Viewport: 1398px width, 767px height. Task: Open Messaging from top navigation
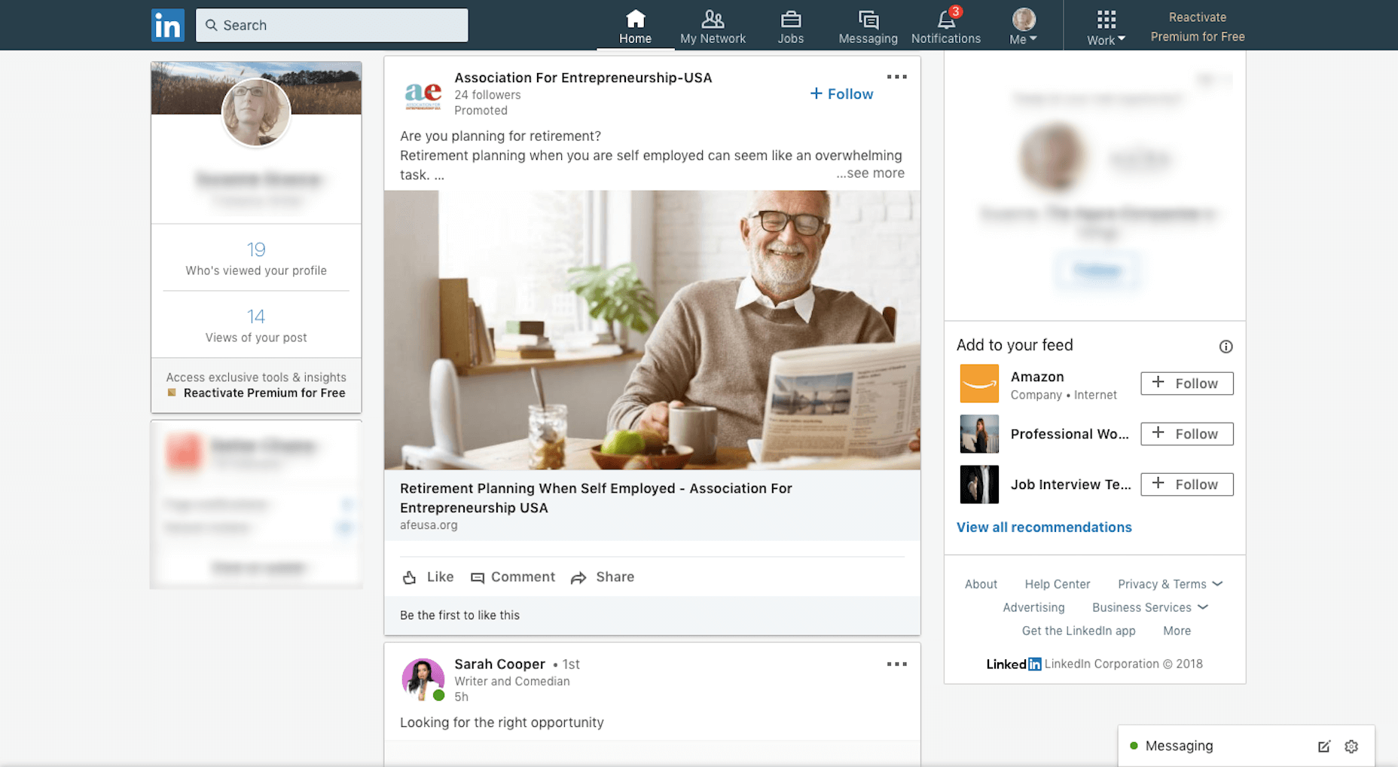[868, 26]
